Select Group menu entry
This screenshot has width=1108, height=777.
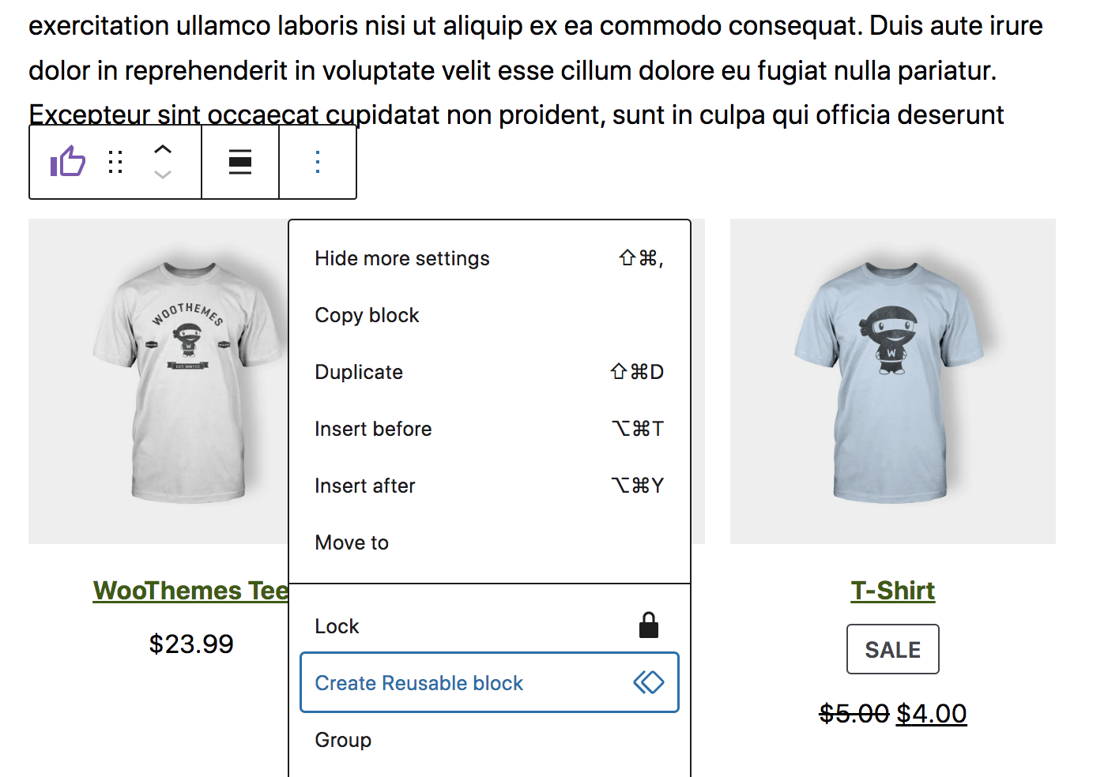(343, 740)
